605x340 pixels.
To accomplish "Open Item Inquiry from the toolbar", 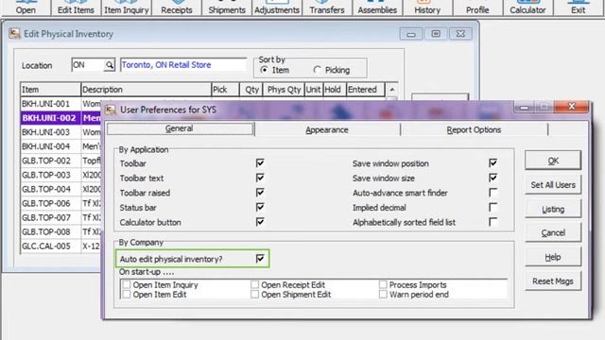I will point(127,8).
